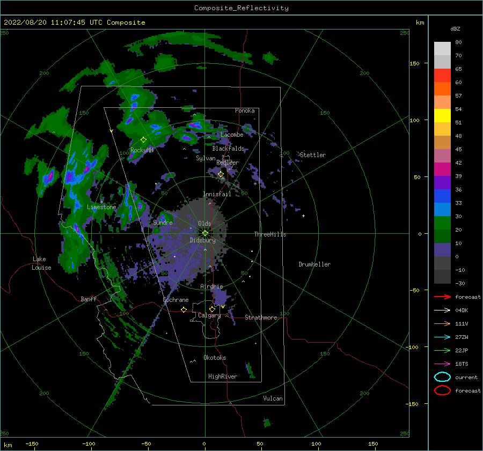
Task: Click the Stettler label
Action: tap(313, 155)
